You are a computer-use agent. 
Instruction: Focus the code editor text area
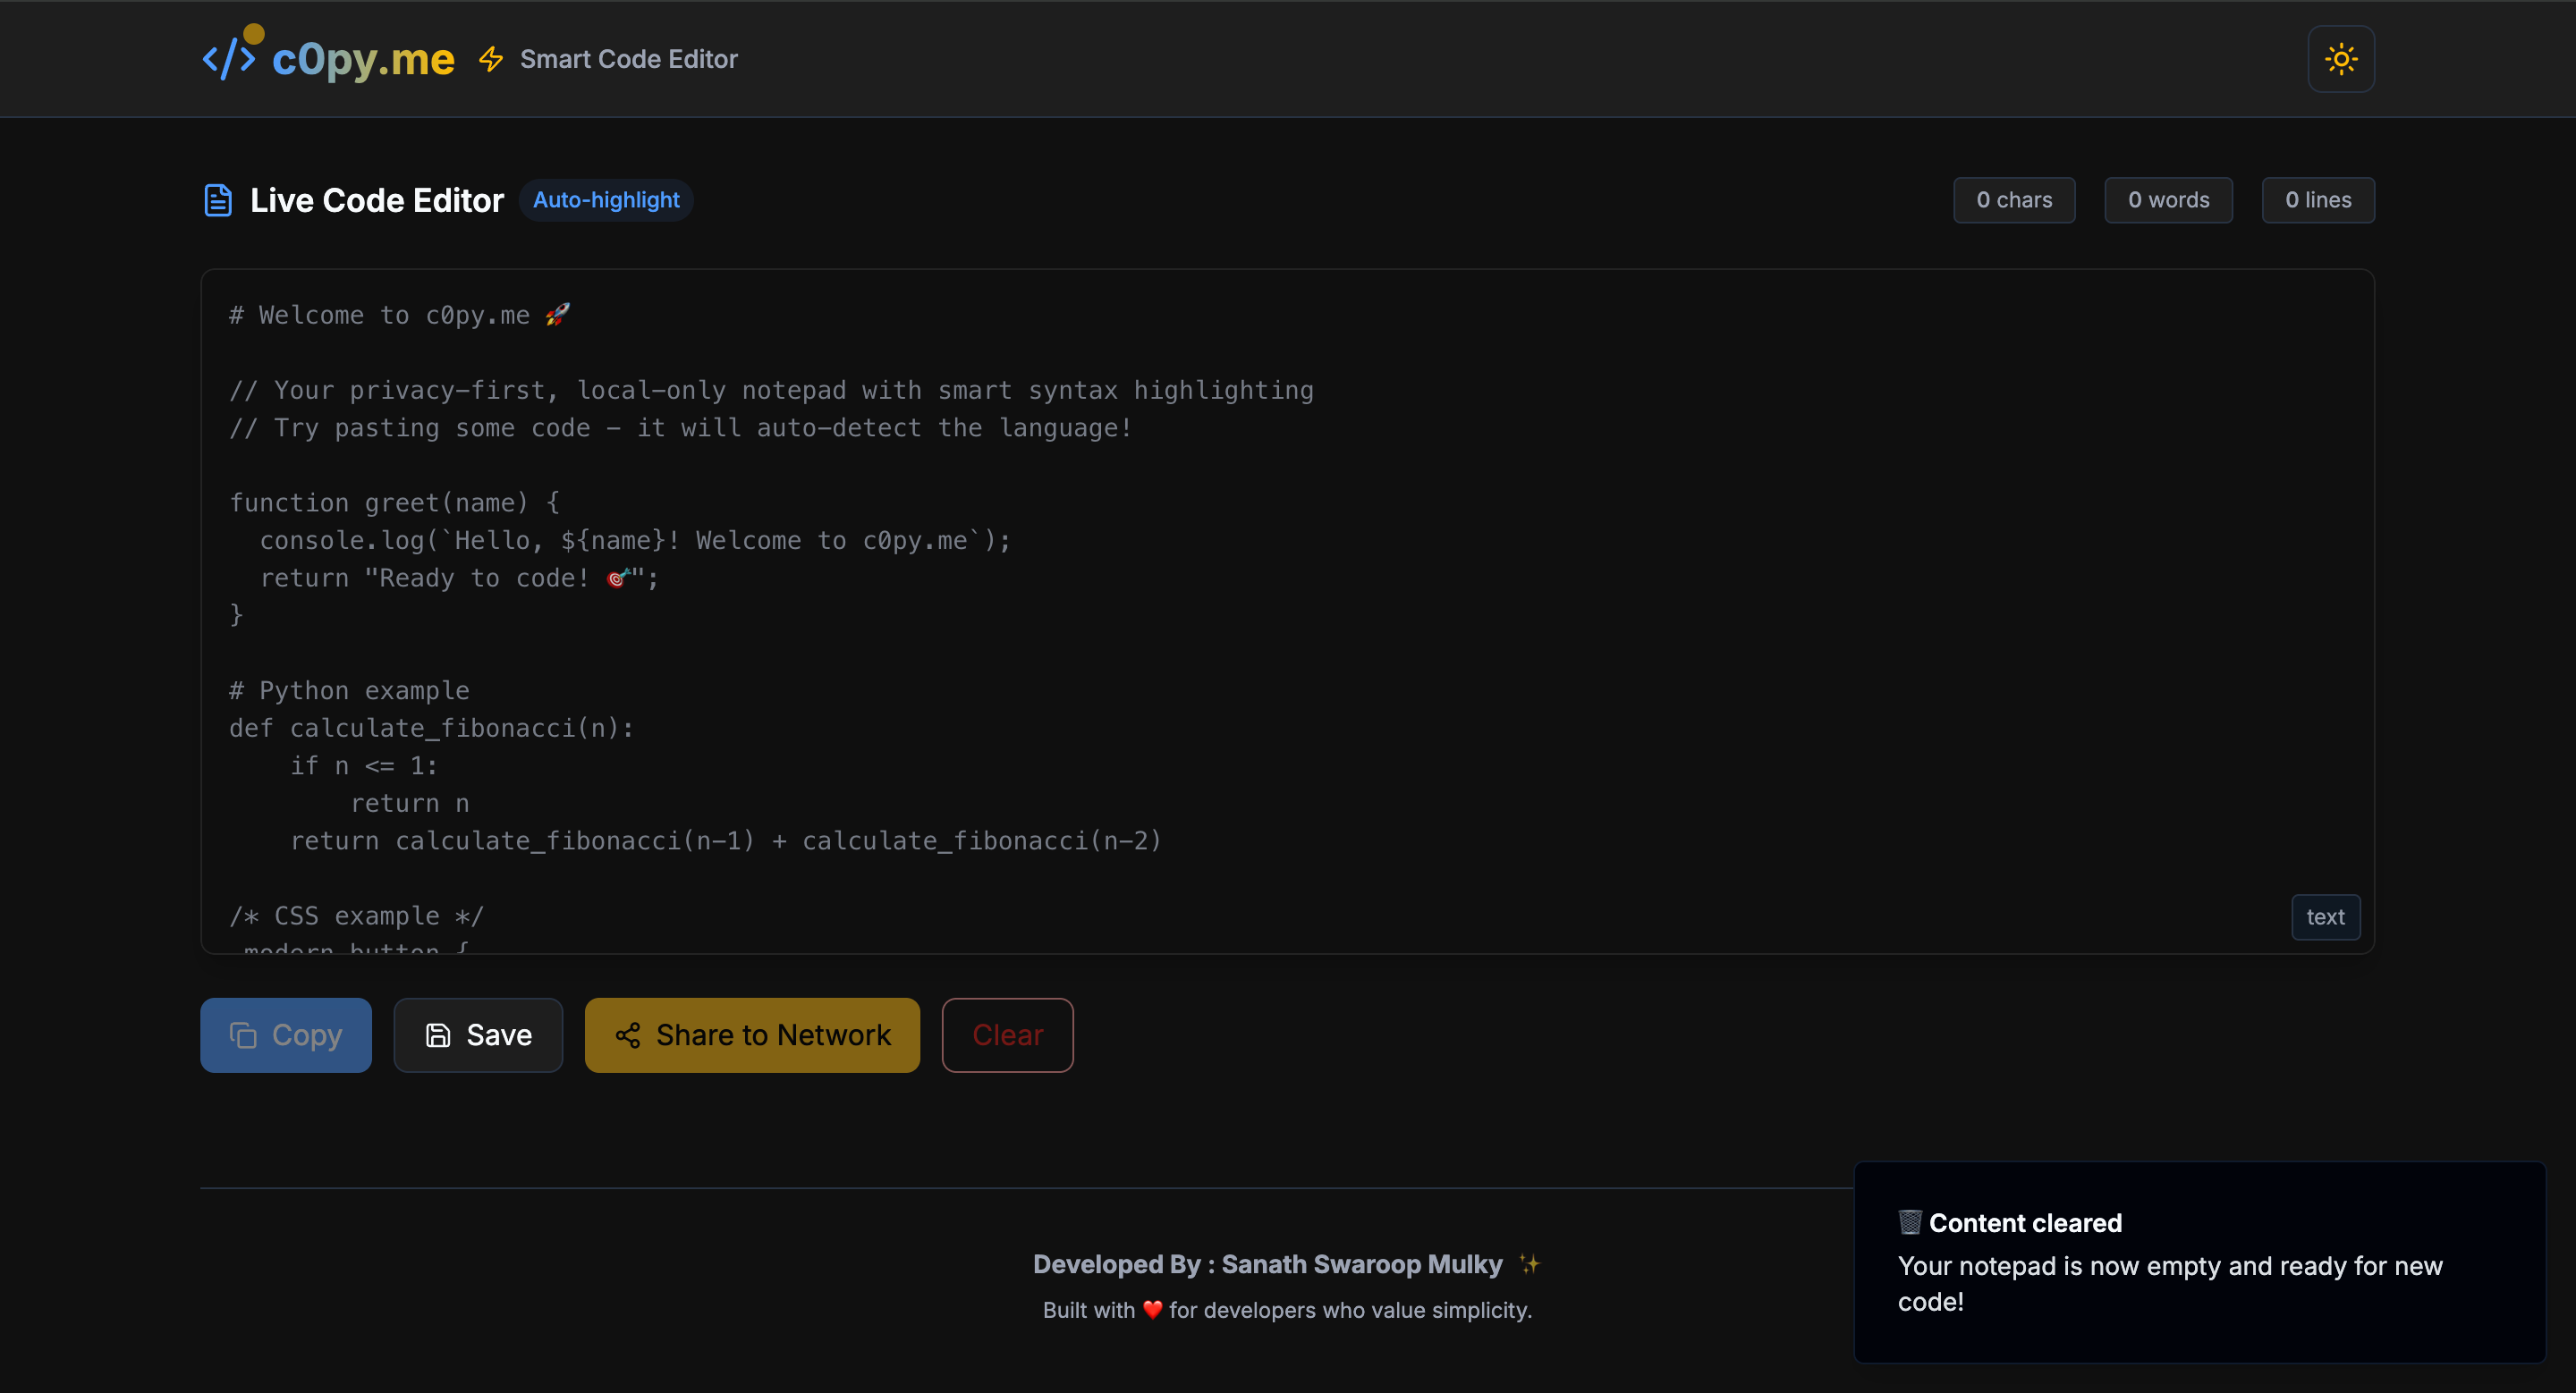pyautogui.click(x=1287, y=611)
